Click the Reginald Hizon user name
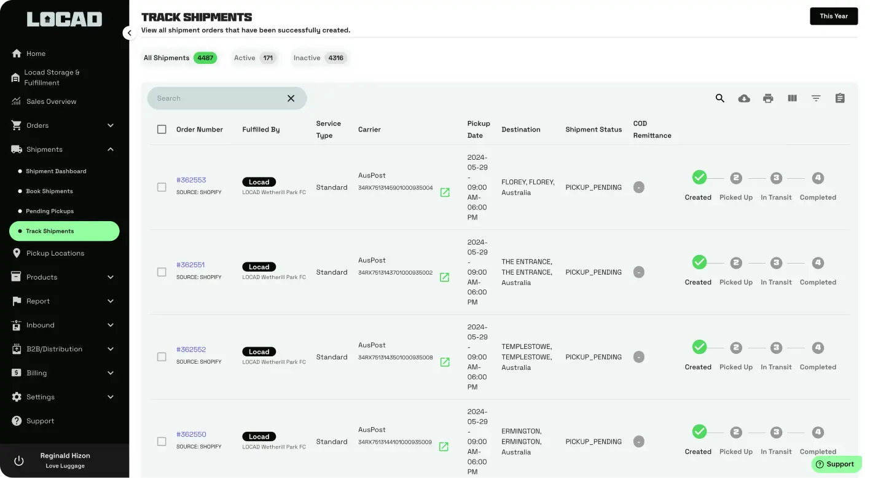870x478 pixels. (65, 456)
